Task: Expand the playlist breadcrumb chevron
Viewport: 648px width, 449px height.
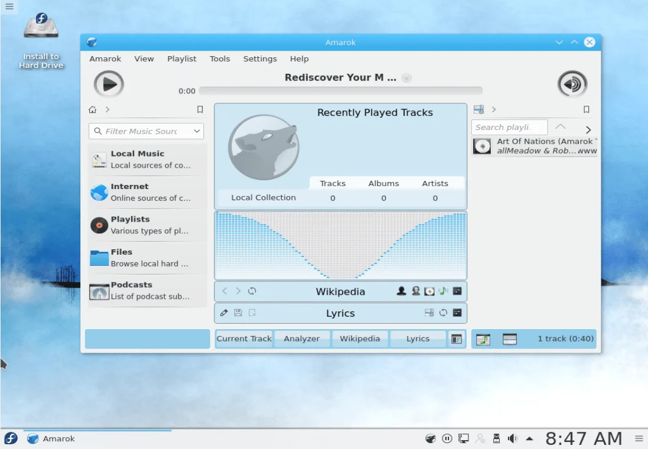Action: pos(493,109)
